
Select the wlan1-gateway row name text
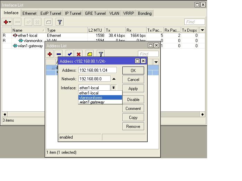30,46
